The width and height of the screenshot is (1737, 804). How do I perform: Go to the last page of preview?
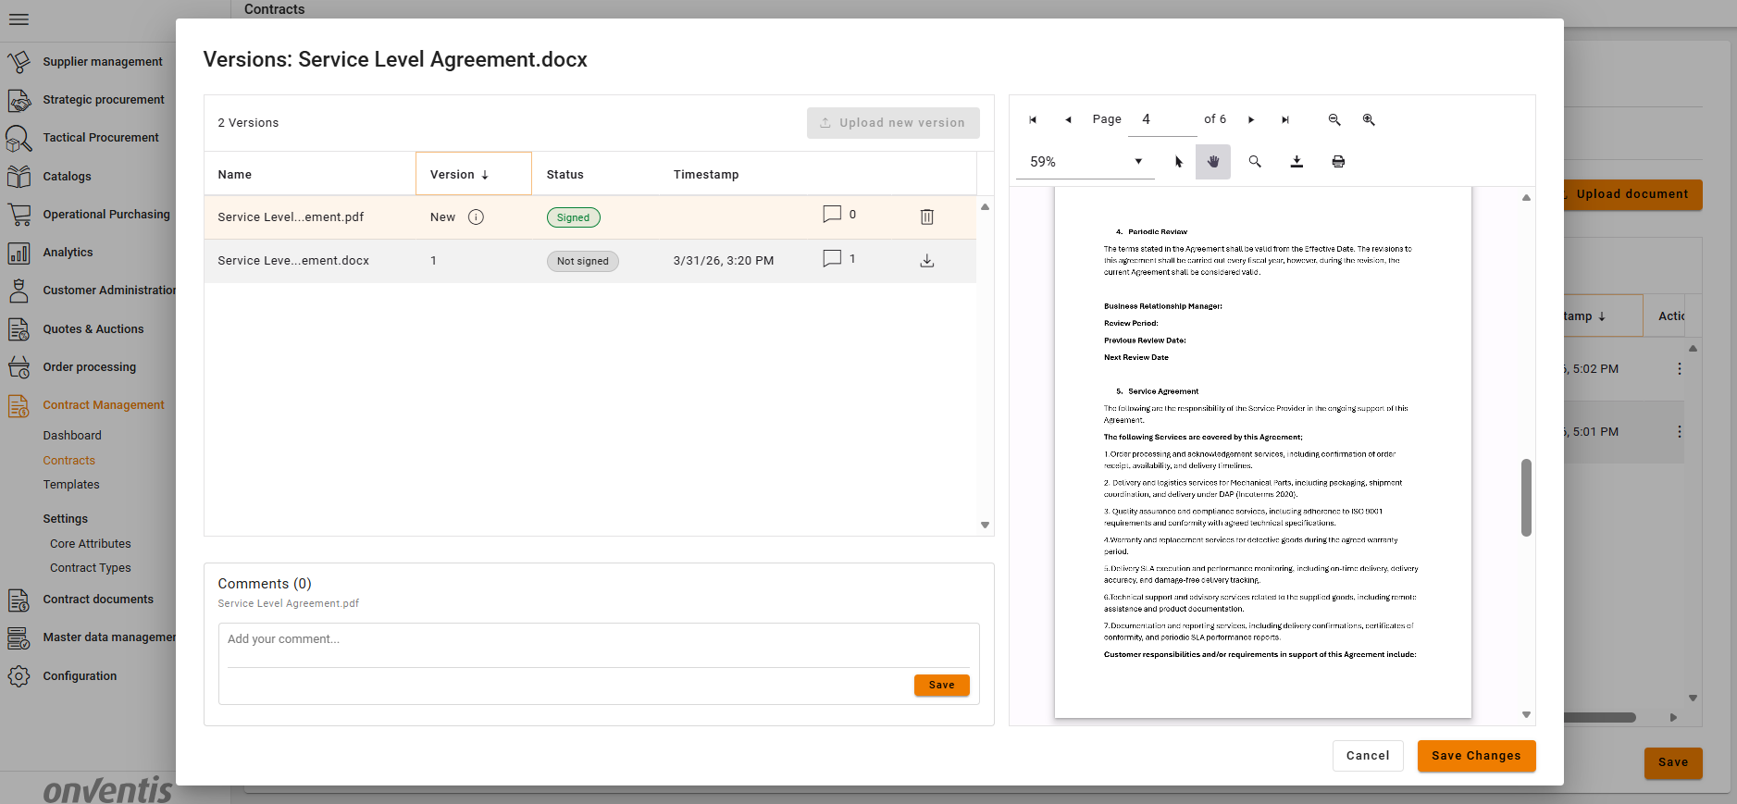pos(1285,119)
